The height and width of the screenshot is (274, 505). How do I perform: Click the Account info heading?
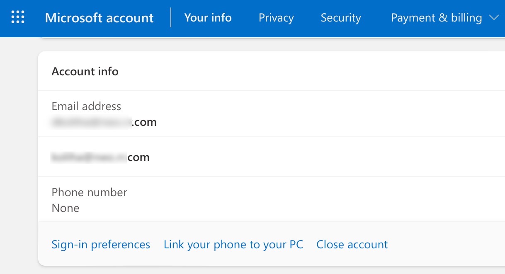click(x=85, y=72)
